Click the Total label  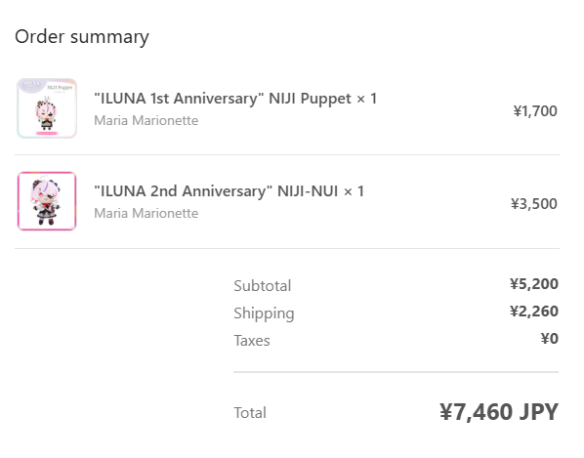click(250, 412)
